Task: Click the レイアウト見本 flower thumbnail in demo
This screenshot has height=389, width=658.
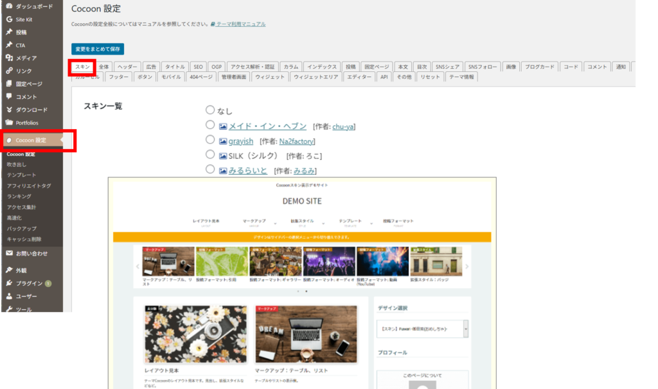Action: 195,334
